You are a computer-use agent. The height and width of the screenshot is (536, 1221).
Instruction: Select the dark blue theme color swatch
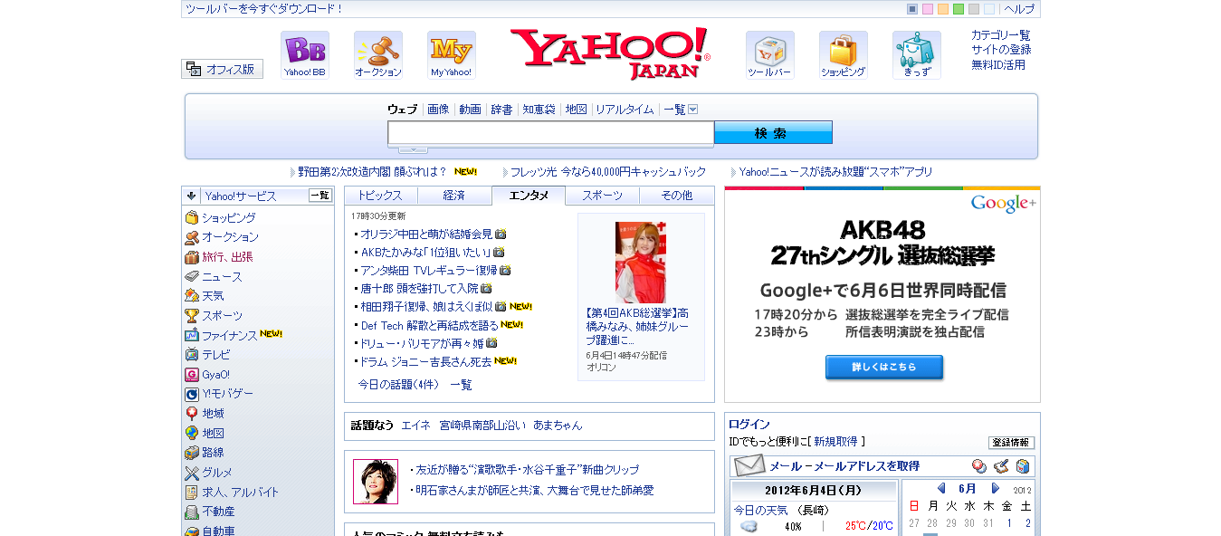[x=912, y=9]
